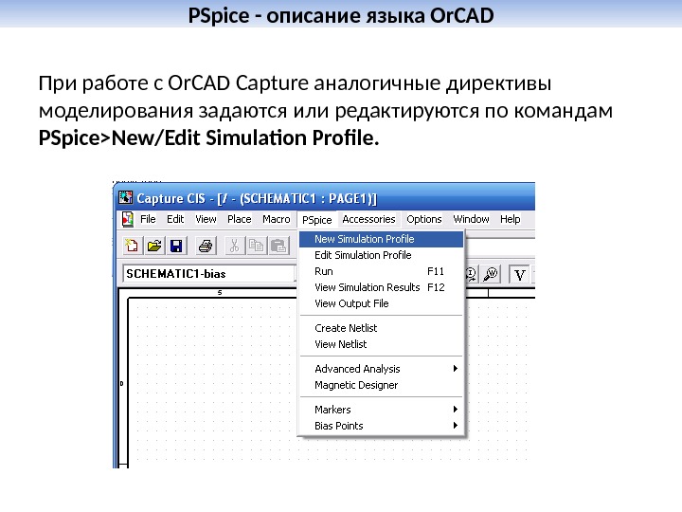Choose Magnetic Designer

pos(381,385)
